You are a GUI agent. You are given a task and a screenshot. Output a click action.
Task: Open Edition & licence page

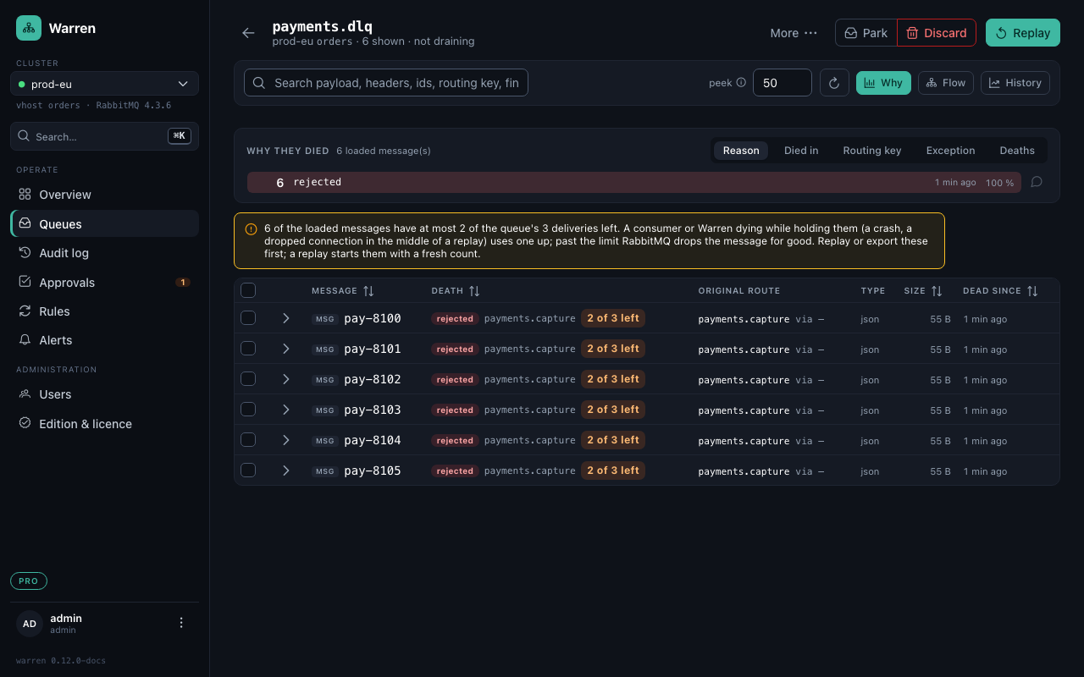click(x=105, y=424)
